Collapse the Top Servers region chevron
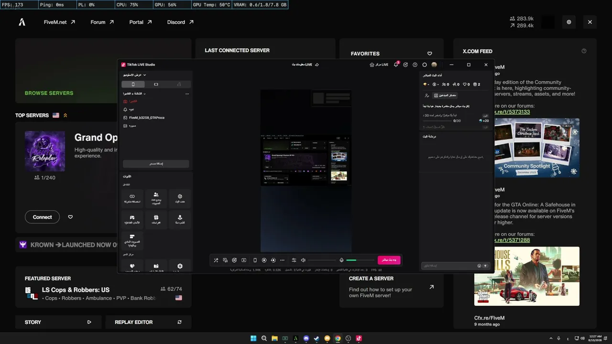The height and width of the screenshot is (344, 612). pos(65,115)
